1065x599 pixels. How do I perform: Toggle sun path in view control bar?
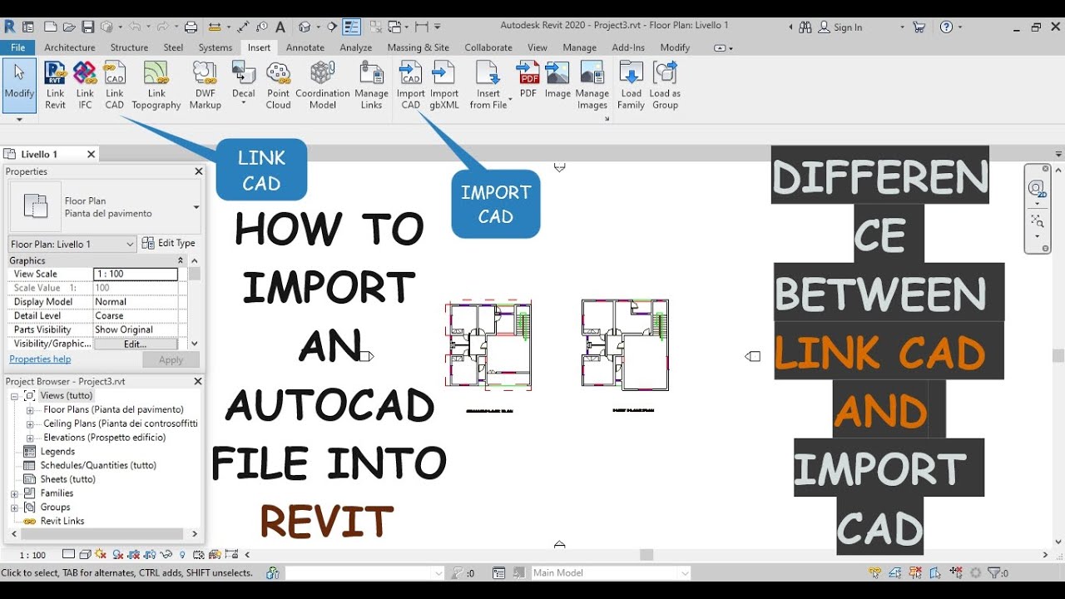pyautogui.click(x=101, y=554)
